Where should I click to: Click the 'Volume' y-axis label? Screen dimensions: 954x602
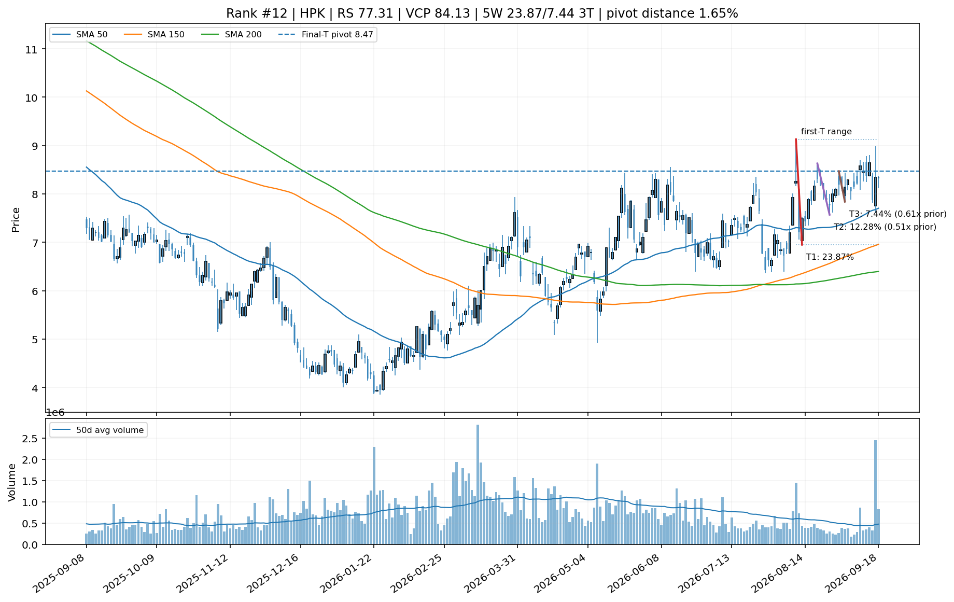(x=12, y=482)
